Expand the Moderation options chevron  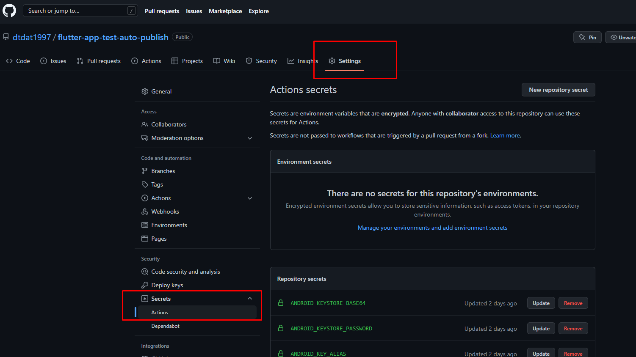pyautogui.click(x=250, y=138)
